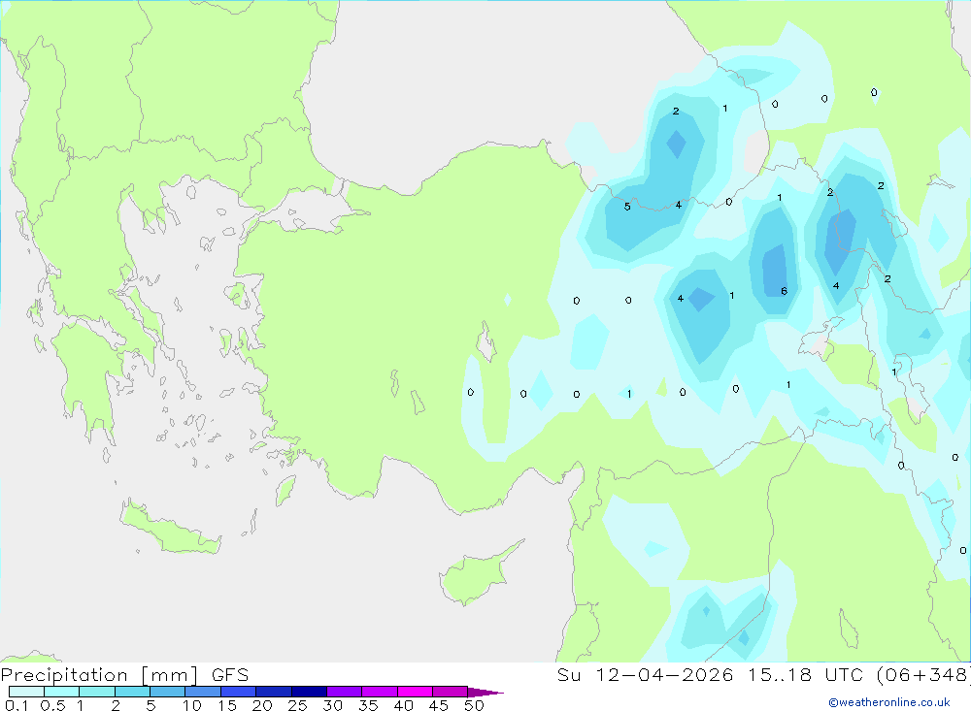This screenshot has width=971, height=711.
Task: Pick the magenta legend swatch between 40 and 45
Action: pyautogui.click(x=415, y=692)
